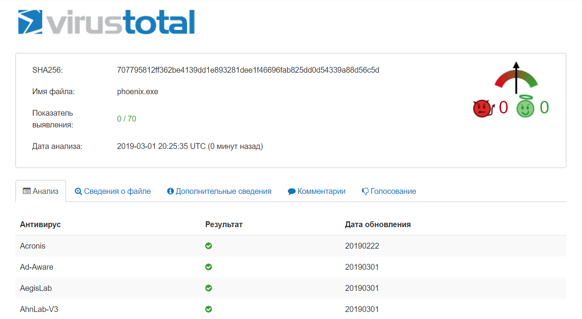Click the Имя файла: label
The height and width of the screenshot is (319, 582).
click(54, 91)
